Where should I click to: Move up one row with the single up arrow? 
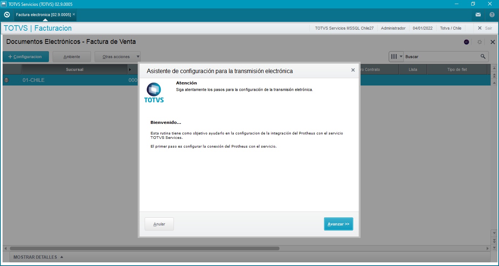pyautogui.click(x=494, y=83)
